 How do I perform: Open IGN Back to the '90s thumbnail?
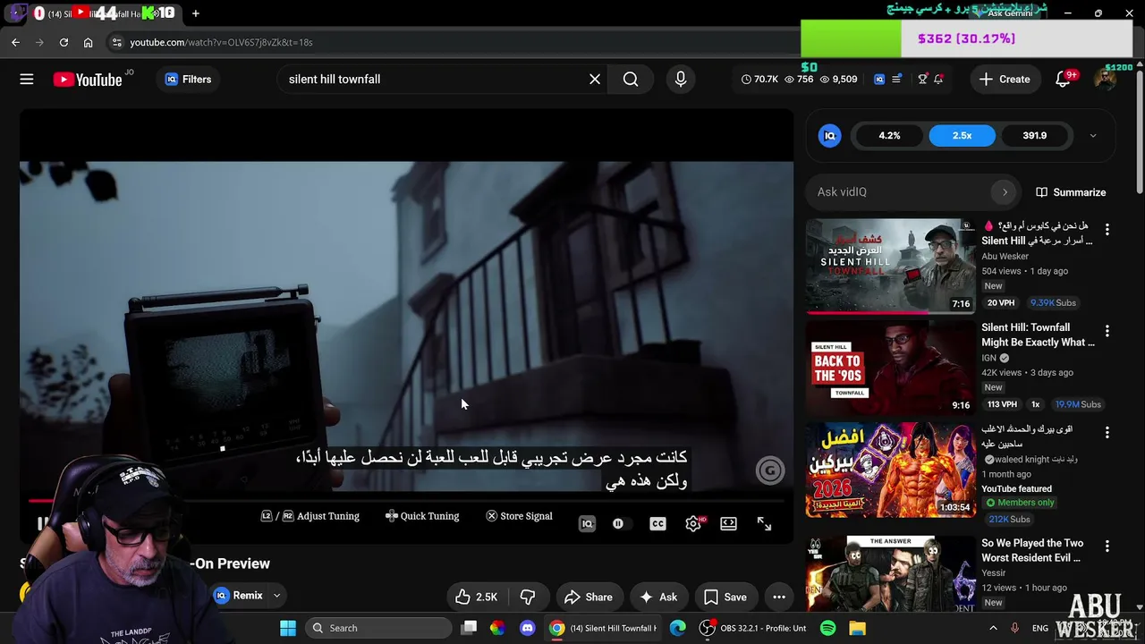891,369
